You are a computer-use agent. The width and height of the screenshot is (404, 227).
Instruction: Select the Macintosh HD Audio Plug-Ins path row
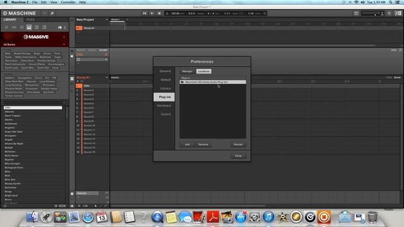tap(213, 82)
